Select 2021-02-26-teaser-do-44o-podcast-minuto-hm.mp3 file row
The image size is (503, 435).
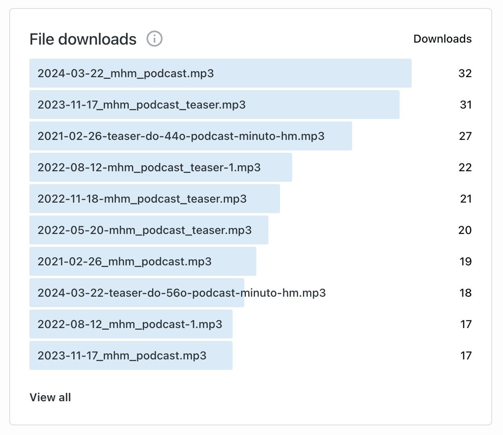pyautogui.click(x=181, y=136)
